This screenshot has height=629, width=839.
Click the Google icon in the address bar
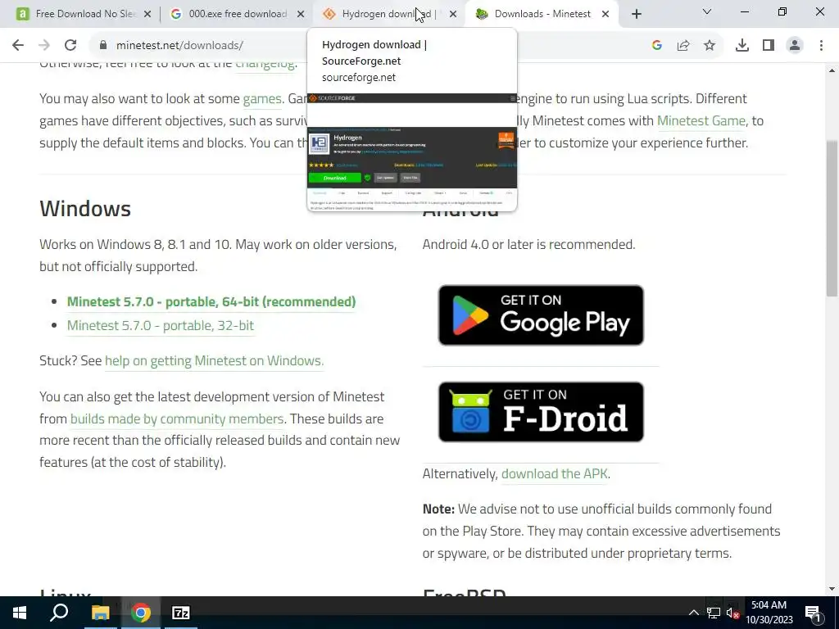[x=657, y=46]
